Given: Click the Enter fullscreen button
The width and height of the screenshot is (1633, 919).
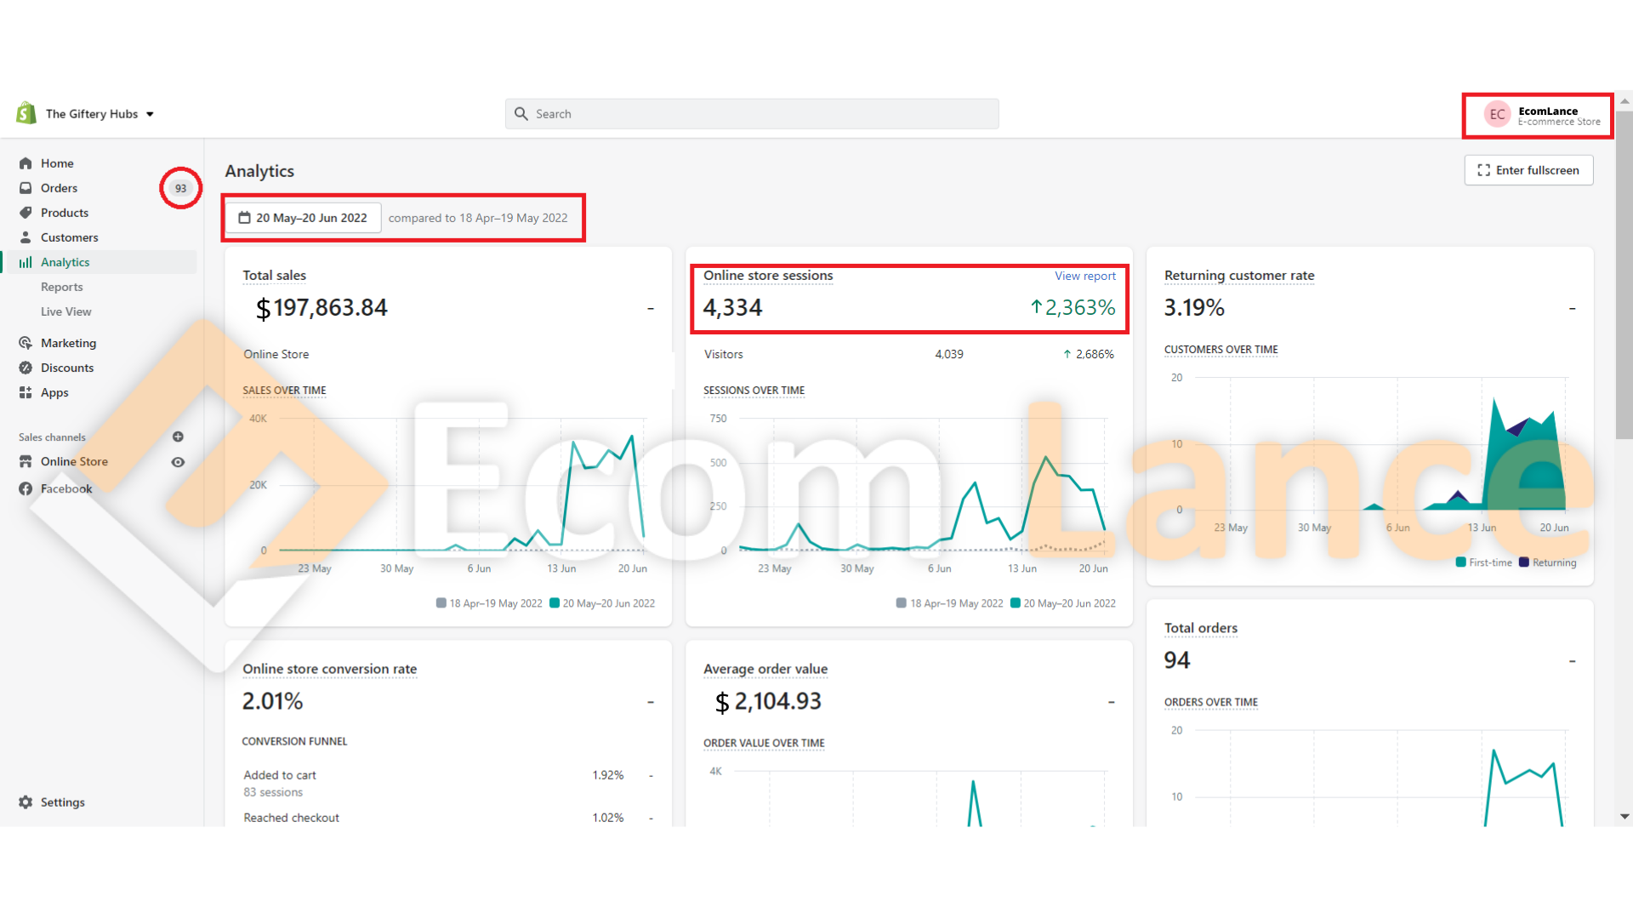Looking at the screenshot, I should coord(1528,170).
